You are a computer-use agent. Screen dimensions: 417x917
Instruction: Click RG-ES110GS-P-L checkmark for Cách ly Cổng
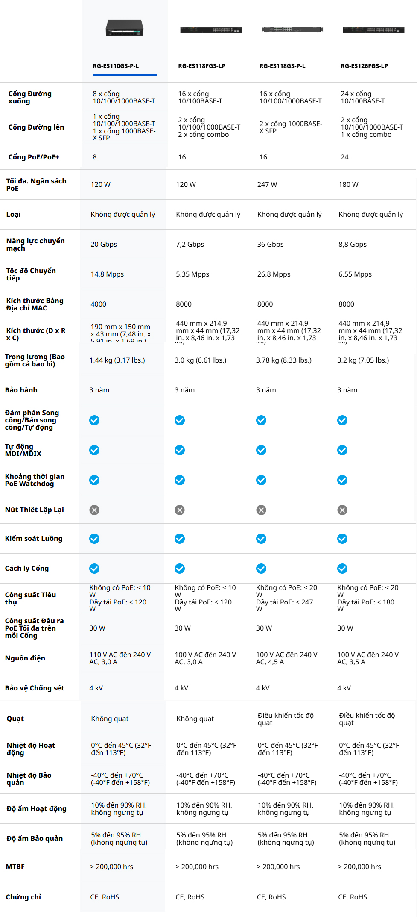pos(94,569)
